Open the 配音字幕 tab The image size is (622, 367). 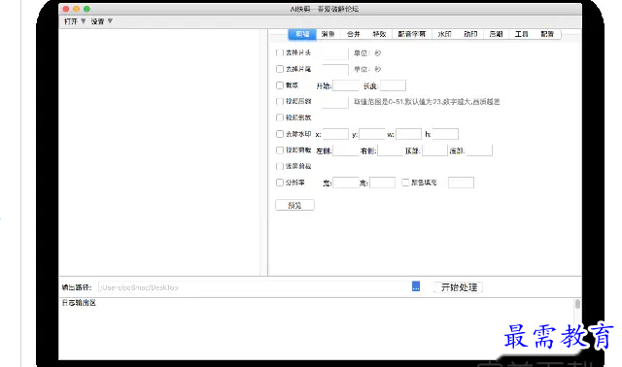tap(412, 34)
